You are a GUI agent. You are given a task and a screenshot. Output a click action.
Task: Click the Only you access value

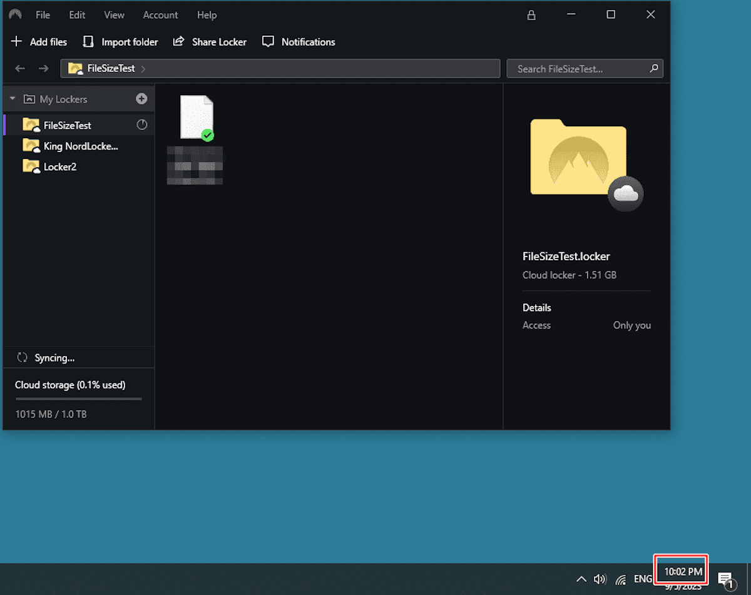point(632,325)
